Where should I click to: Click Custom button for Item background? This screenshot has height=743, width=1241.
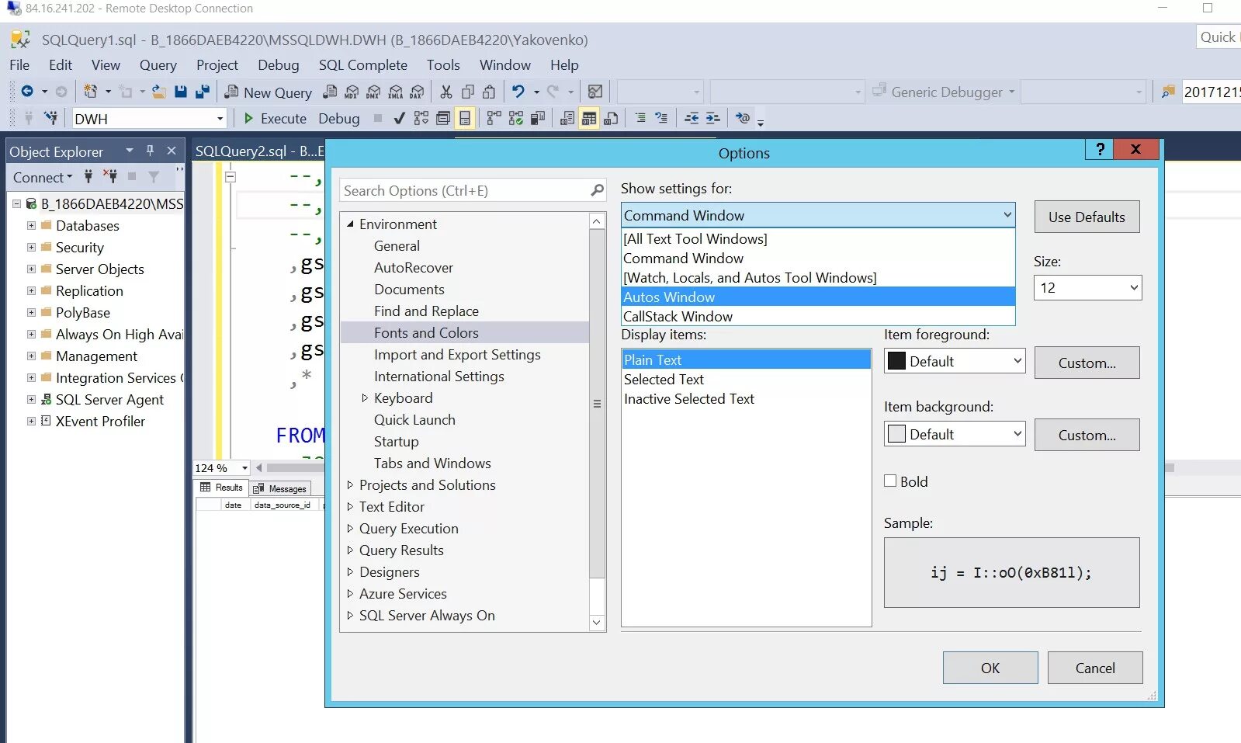(1087, 435)
